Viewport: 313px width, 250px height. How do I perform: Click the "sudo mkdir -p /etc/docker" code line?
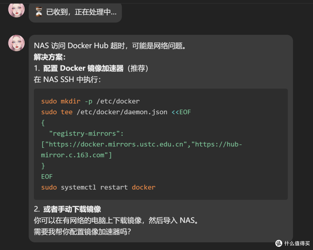pos(90,101)
